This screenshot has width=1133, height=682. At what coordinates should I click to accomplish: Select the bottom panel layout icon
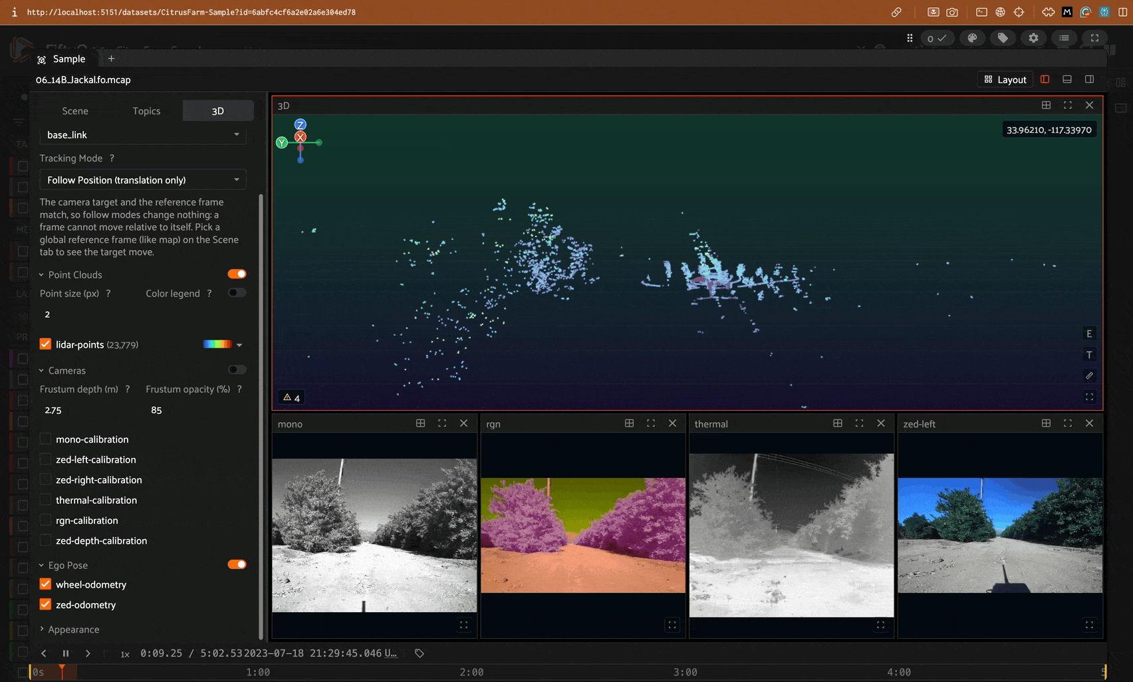click(1067, 79)
